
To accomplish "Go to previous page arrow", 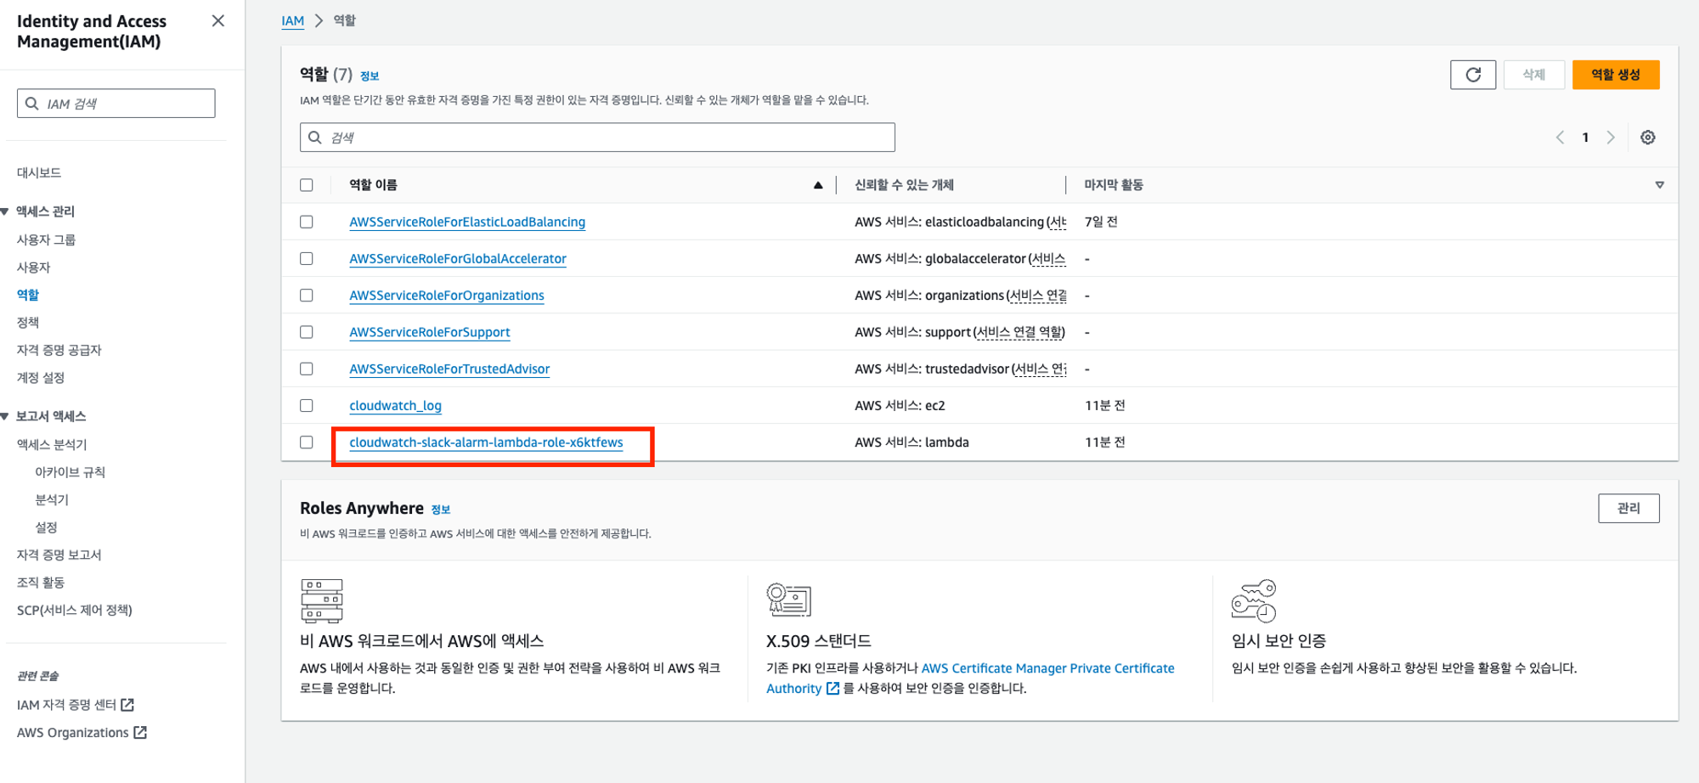I will [1560, 138].
